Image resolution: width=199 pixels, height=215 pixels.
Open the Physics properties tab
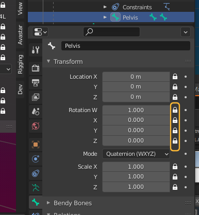coord(36,159)
